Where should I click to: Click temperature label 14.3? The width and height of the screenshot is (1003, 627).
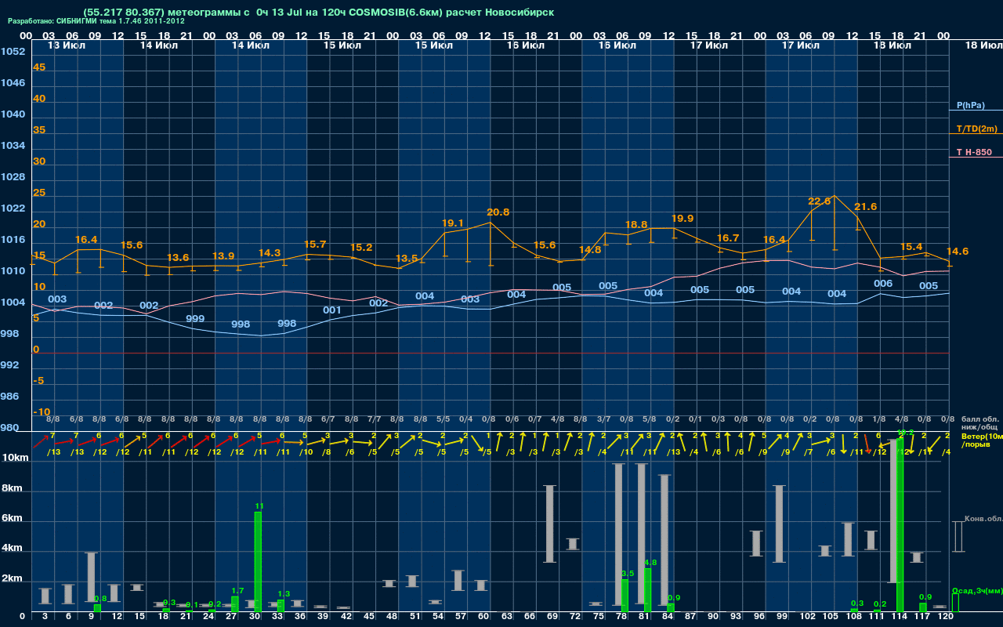pos(270,253)
